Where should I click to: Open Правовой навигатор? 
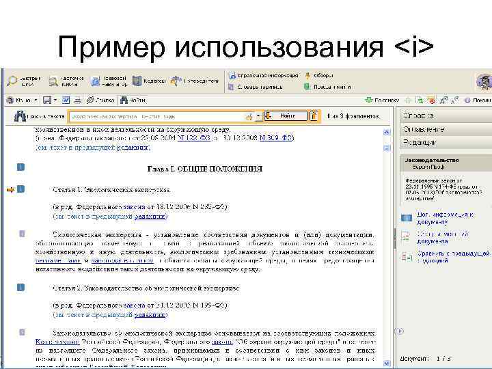pos(109,81)
